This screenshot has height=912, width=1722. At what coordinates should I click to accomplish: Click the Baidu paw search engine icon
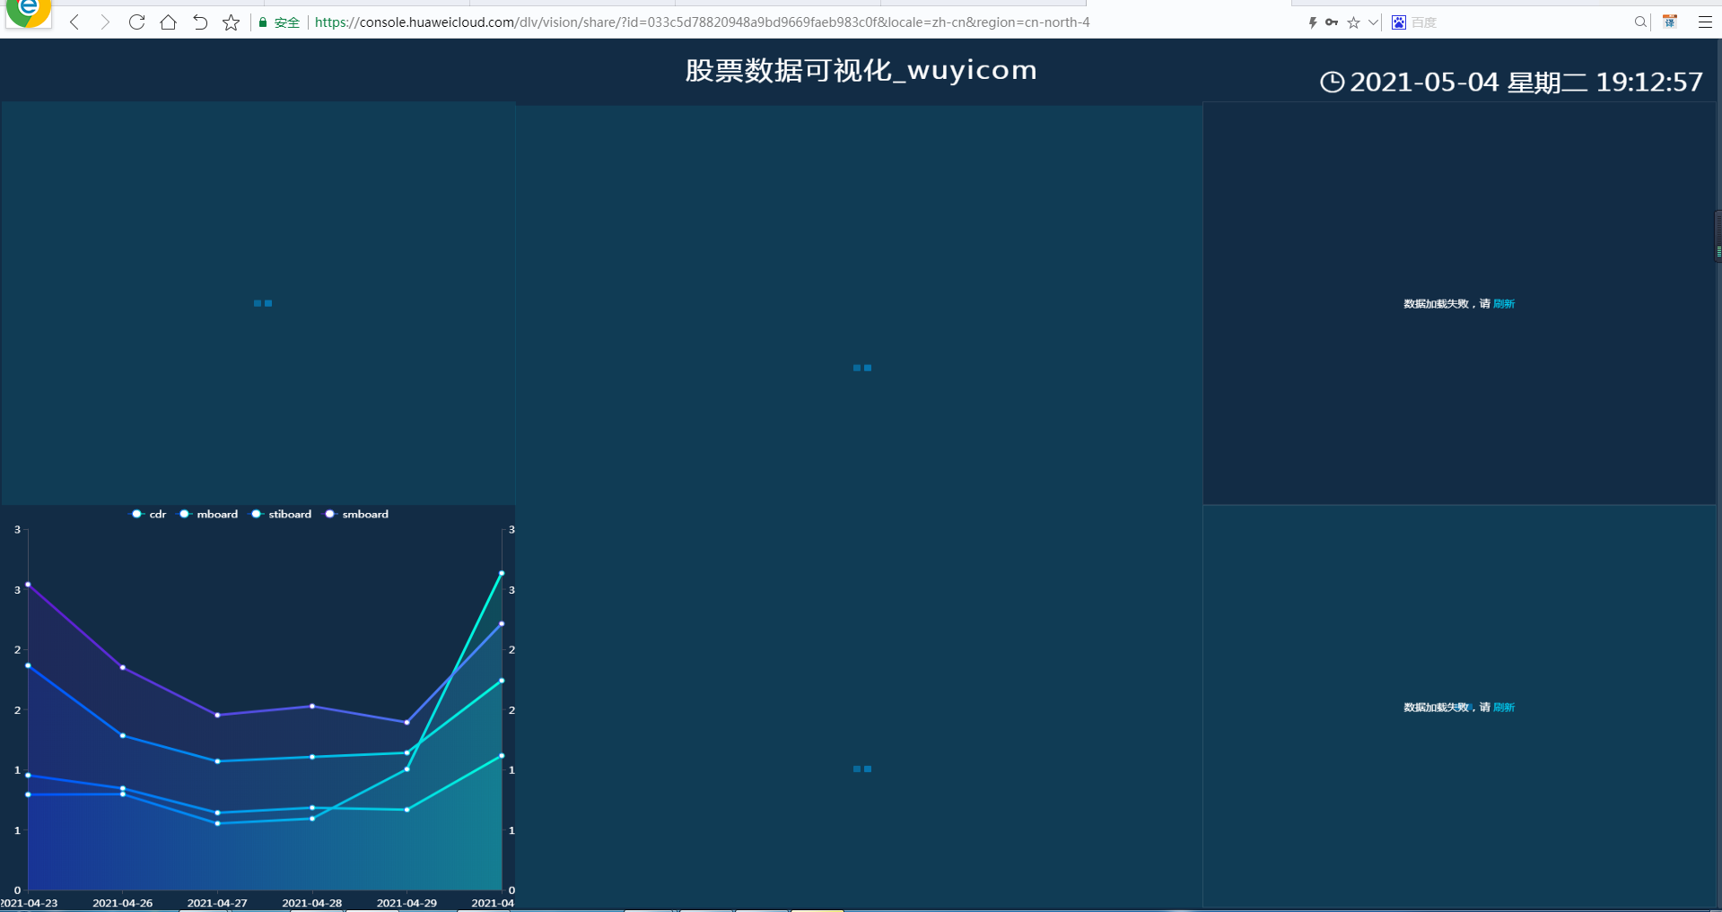click(1399, 22)
